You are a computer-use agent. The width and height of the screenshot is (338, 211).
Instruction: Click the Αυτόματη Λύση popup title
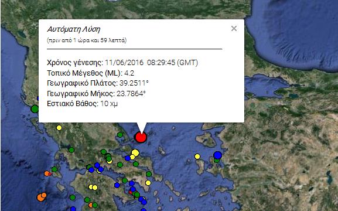click(x=73, y=29)
